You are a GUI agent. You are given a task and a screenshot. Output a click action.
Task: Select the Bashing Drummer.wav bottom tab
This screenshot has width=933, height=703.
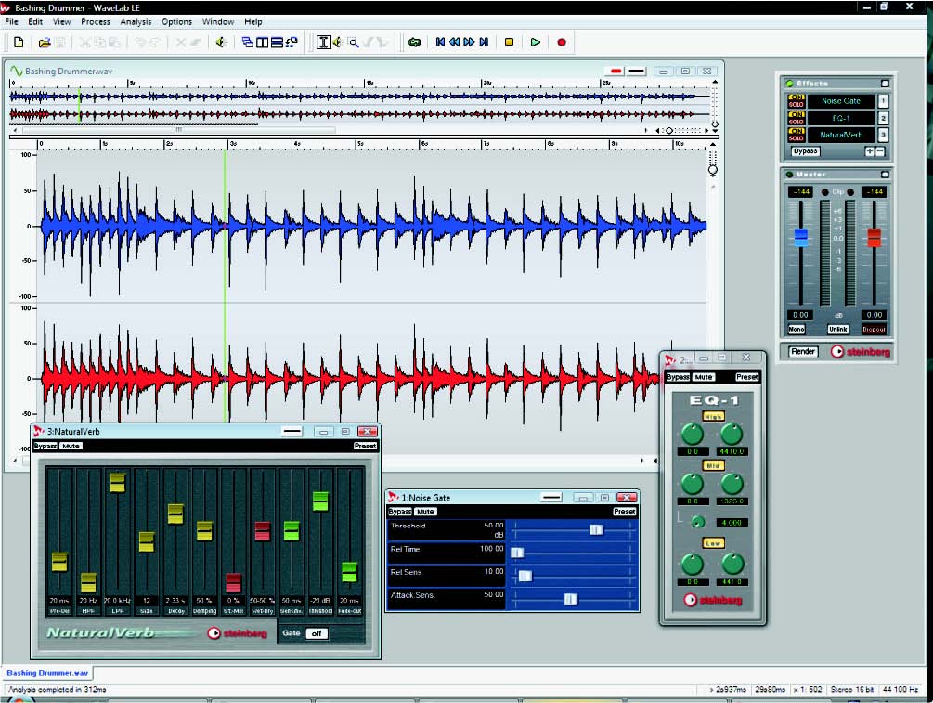[47, 673]
